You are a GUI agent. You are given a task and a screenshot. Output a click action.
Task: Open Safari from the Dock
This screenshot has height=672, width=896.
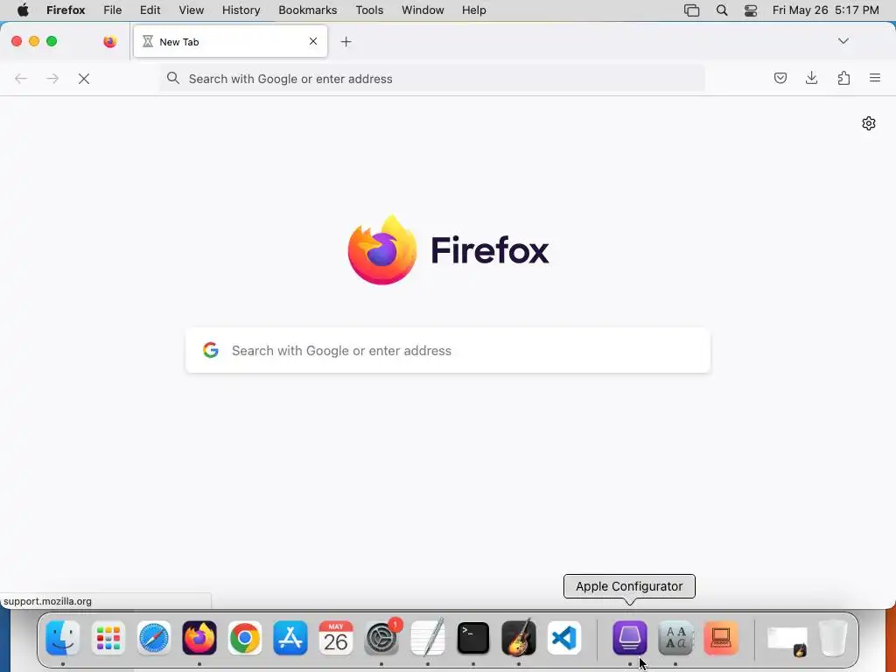click(x=154, y=638)
